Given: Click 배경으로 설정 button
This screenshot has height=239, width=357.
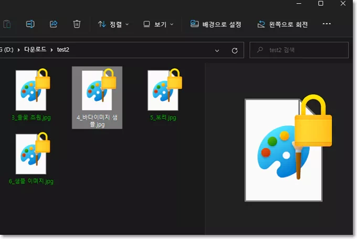Looking at the screenshot, I should tap(215, 24).
